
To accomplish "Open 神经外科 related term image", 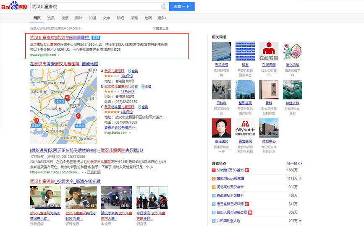I will click(293, 90).
